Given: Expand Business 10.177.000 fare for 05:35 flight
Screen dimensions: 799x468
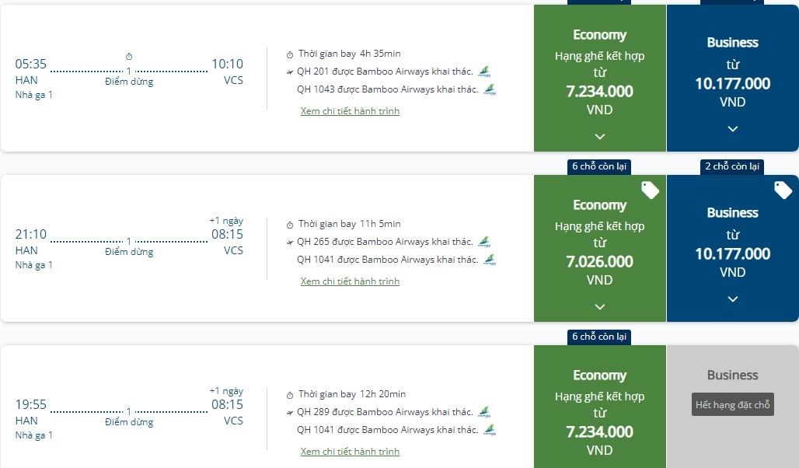Looking at the screenshot, I should click(732, 128).
